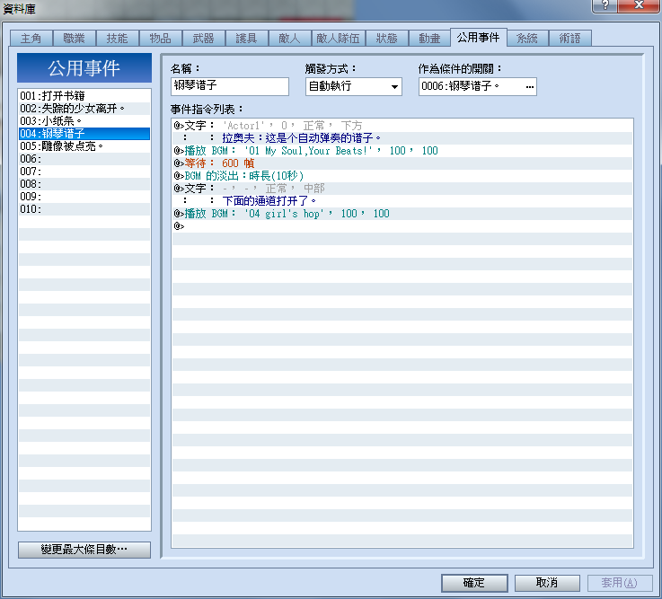Select the 敵人 tab
The height and width of the screenshot is (599, 662).
pos(289,39)
